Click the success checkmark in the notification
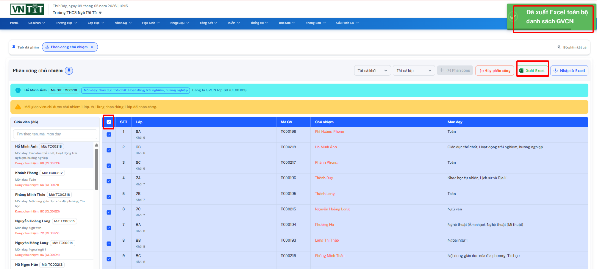597x269 pixels. [512, 16]
